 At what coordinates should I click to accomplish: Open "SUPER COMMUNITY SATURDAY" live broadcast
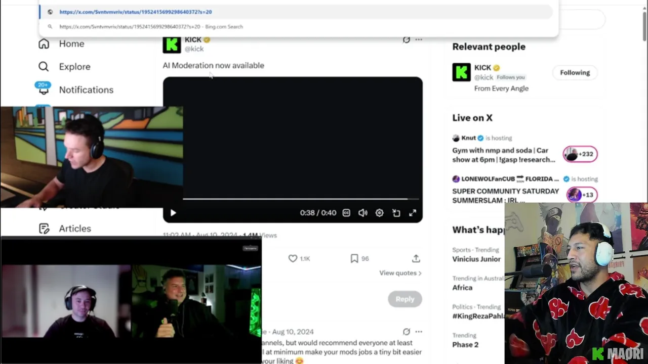506,196
